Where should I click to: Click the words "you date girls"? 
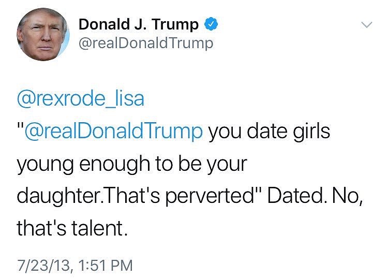(269, 131)
